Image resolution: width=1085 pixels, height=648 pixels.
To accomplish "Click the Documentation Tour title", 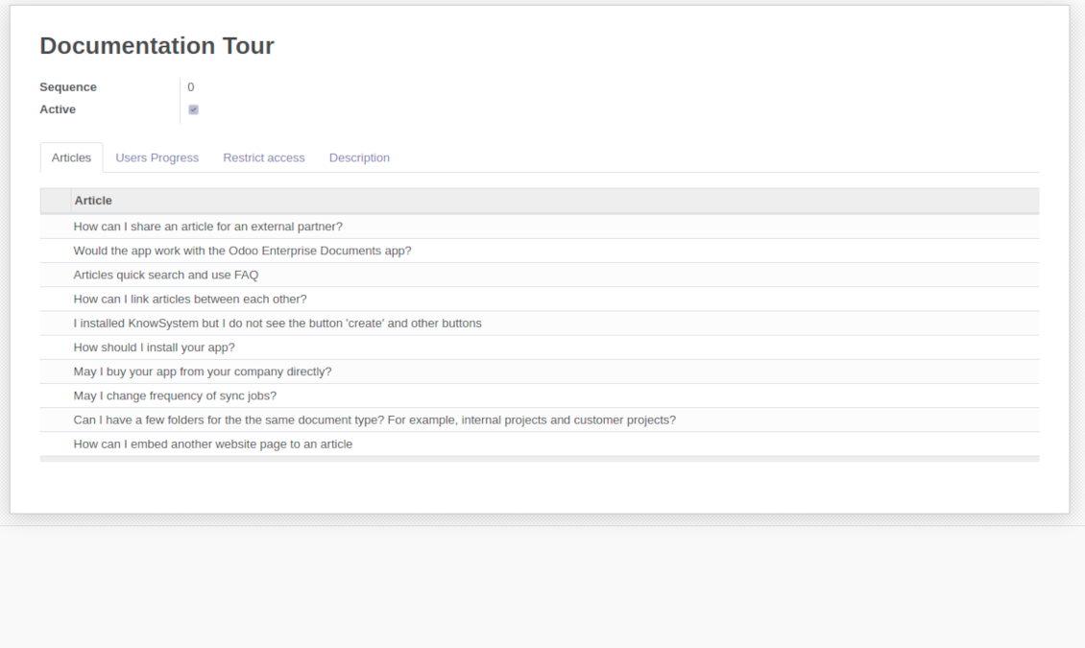I will 157,46.
